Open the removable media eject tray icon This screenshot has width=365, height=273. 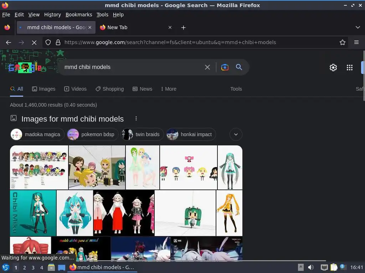pyautogui.click(x=301, y=268)
